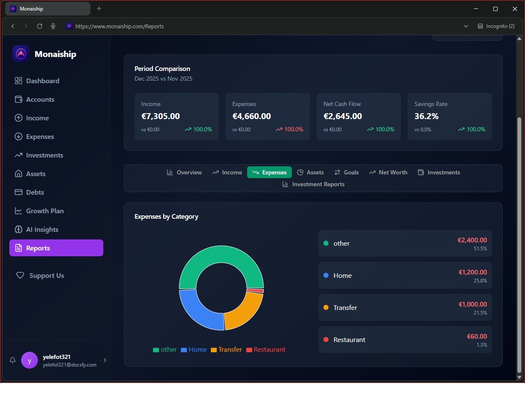Image resolution: width=525 pixels, height=410 pixels.
Task: Open notifications bell icon
Action: click(13, 360)
